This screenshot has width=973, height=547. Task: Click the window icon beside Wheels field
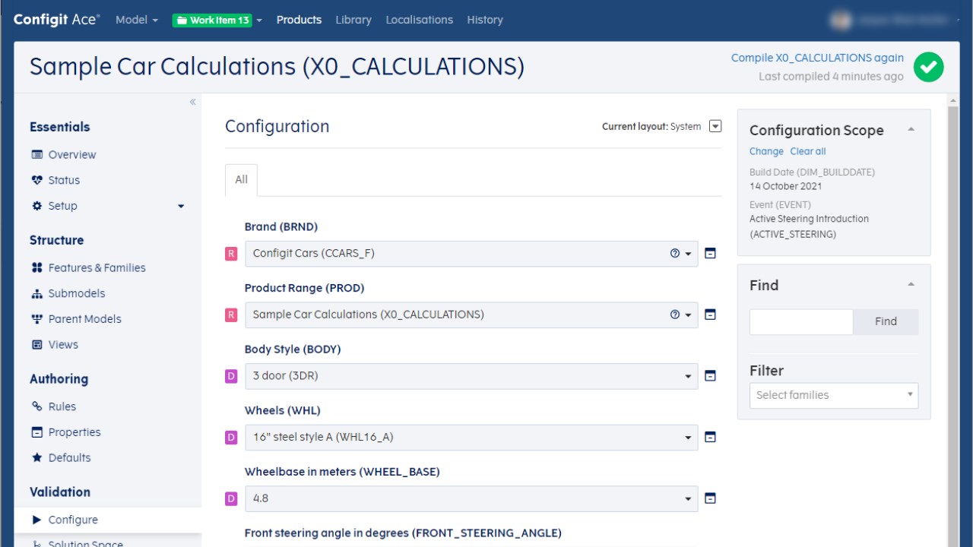click(710, 438)
